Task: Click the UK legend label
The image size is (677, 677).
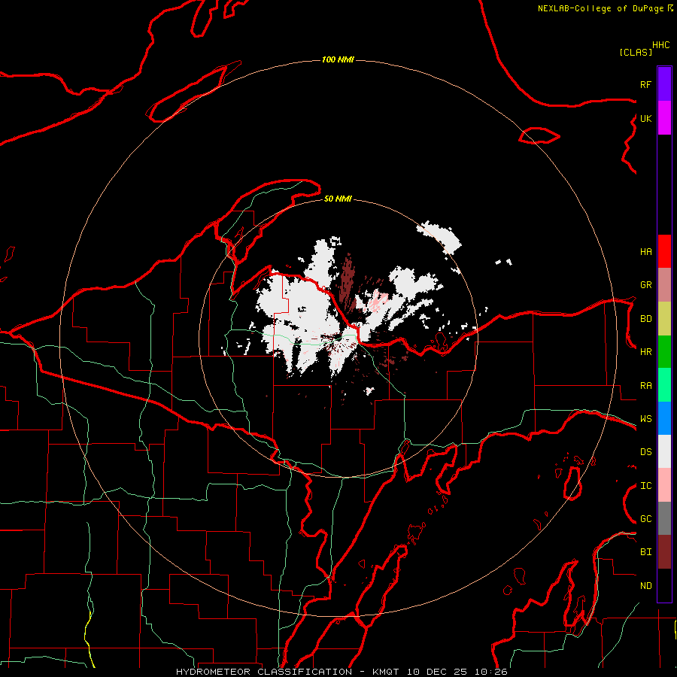Action: [x=645, y=118]
